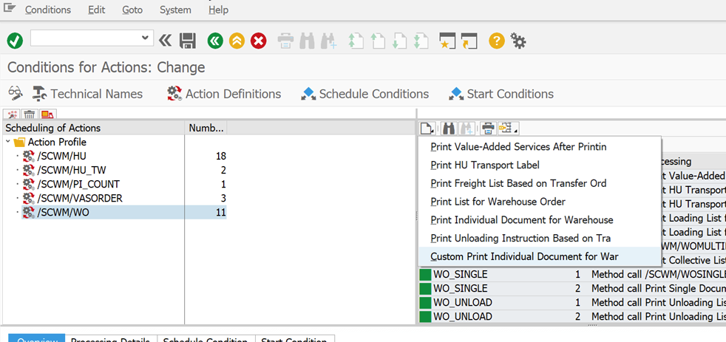Click the value 3 beside /SCWM/VASORDER
This screenshot has height=342, width=726.
point(223,198)
